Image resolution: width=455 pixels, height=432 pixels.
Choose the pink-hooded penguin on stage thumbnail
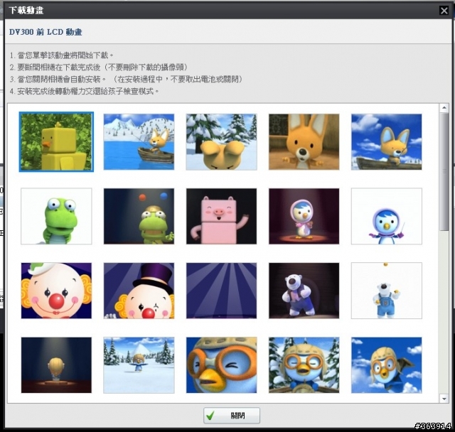(x=304, y=216)
